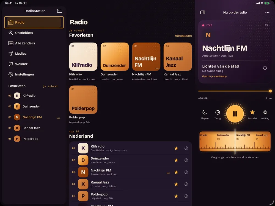Click the Duinzender D icon in top 10
The image size is (275, 206).
pyautogui.click(x=83, y=160)
